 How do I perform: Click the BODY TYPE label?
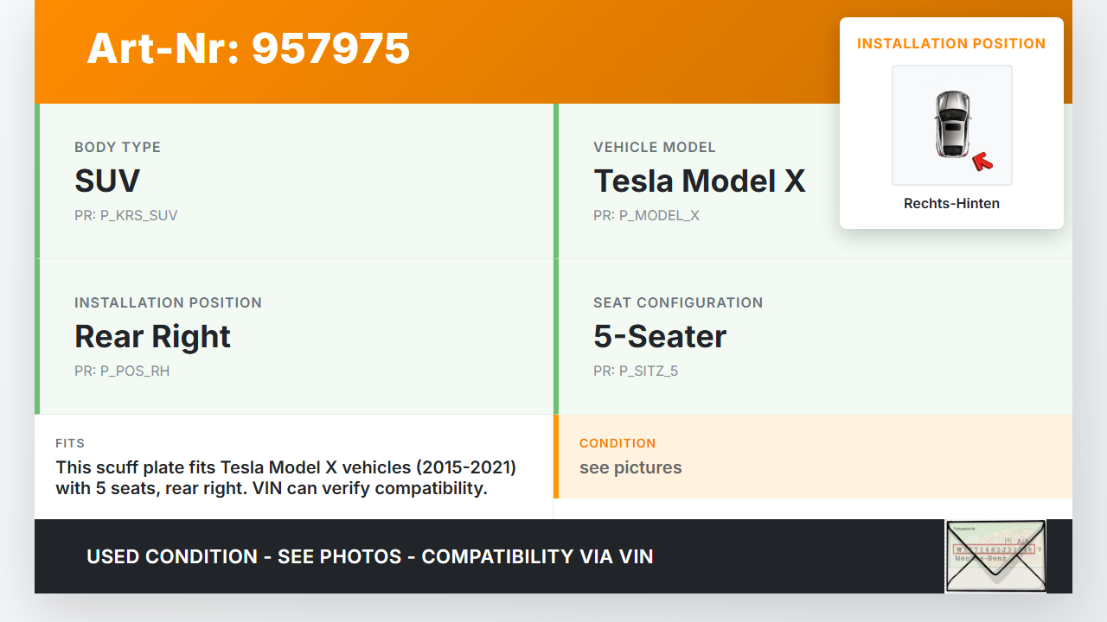pyautogui.click(x=118, y=147)
